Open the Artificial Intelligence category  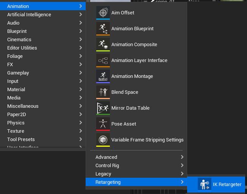43,14
